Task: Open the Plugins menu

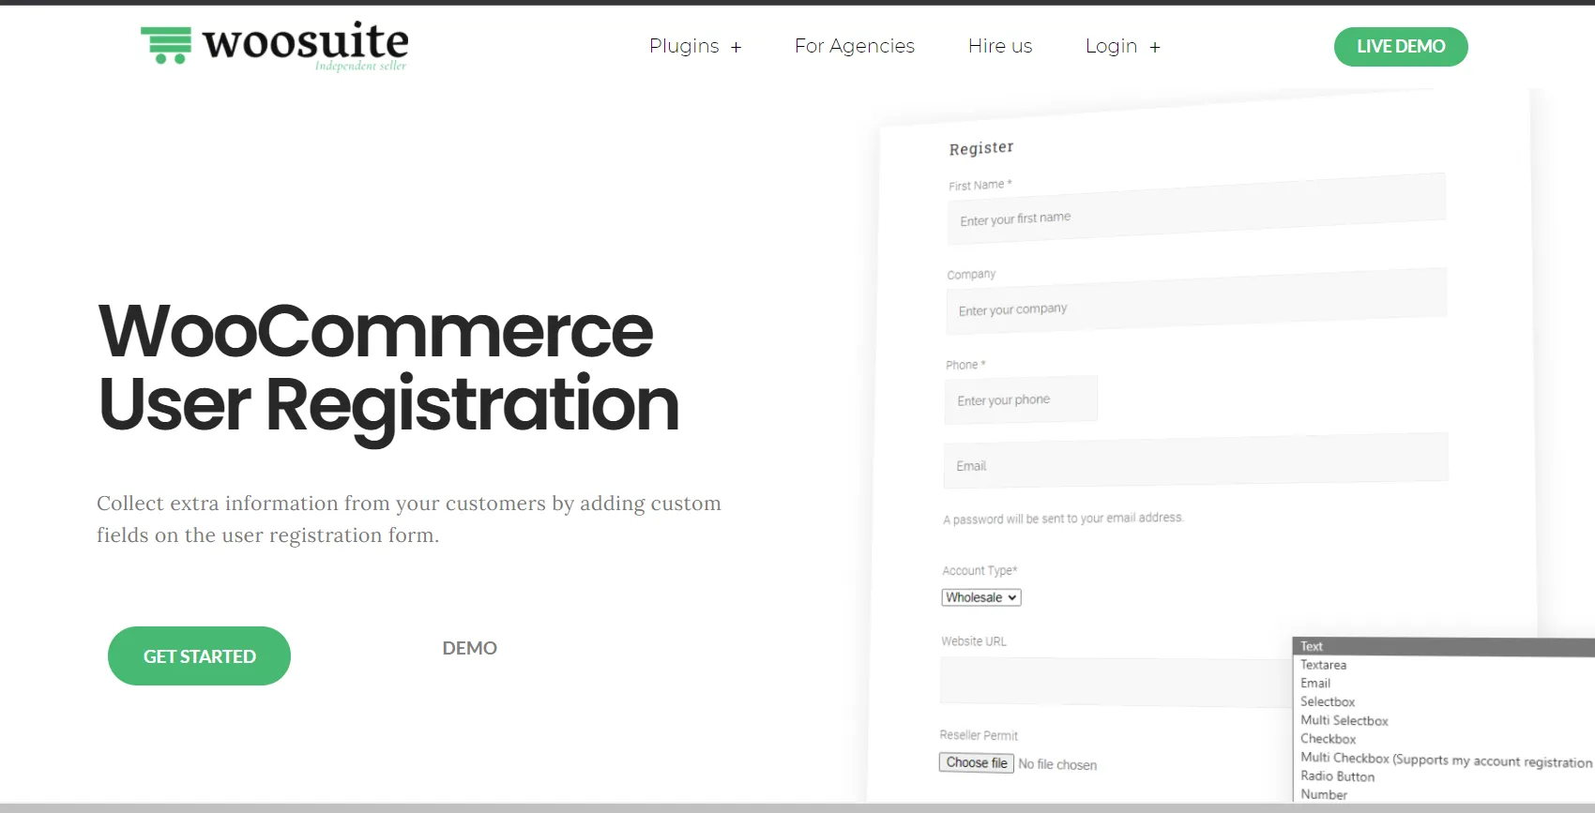Action: pyautogui.click(x=684, y=46)
